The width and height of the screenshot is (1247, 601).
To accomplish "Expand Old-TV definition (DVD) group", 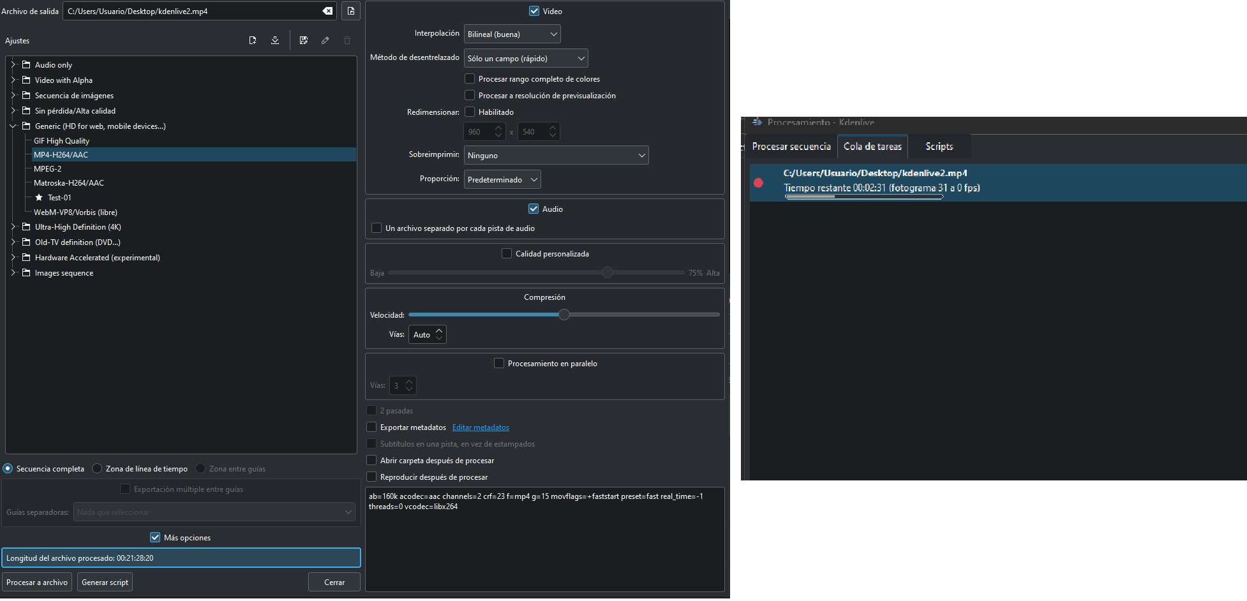I will pyautogui.click(x=13, y=242).
